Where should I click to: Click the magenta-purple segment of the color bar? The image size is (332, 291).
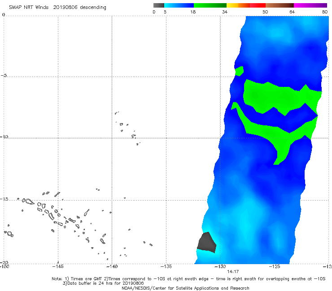tap(310, 5)
